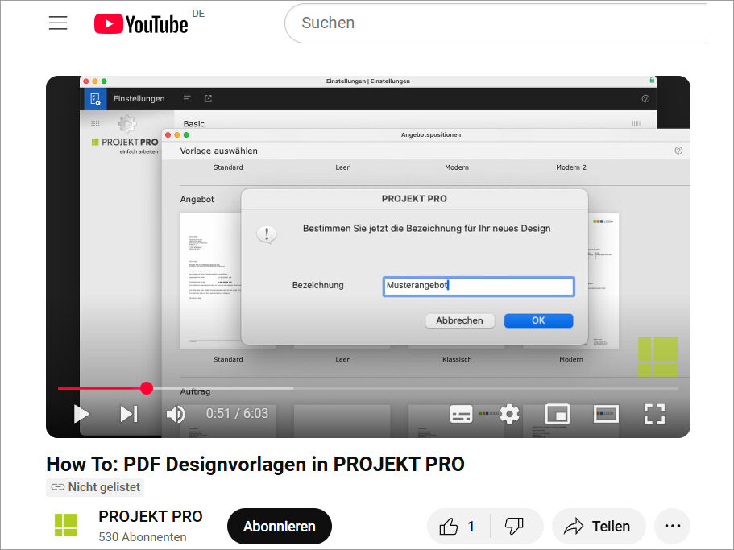734x550 pixels.
Task: Click the green PROJEKT PRO watermark logo
Action: click(658, 357)
